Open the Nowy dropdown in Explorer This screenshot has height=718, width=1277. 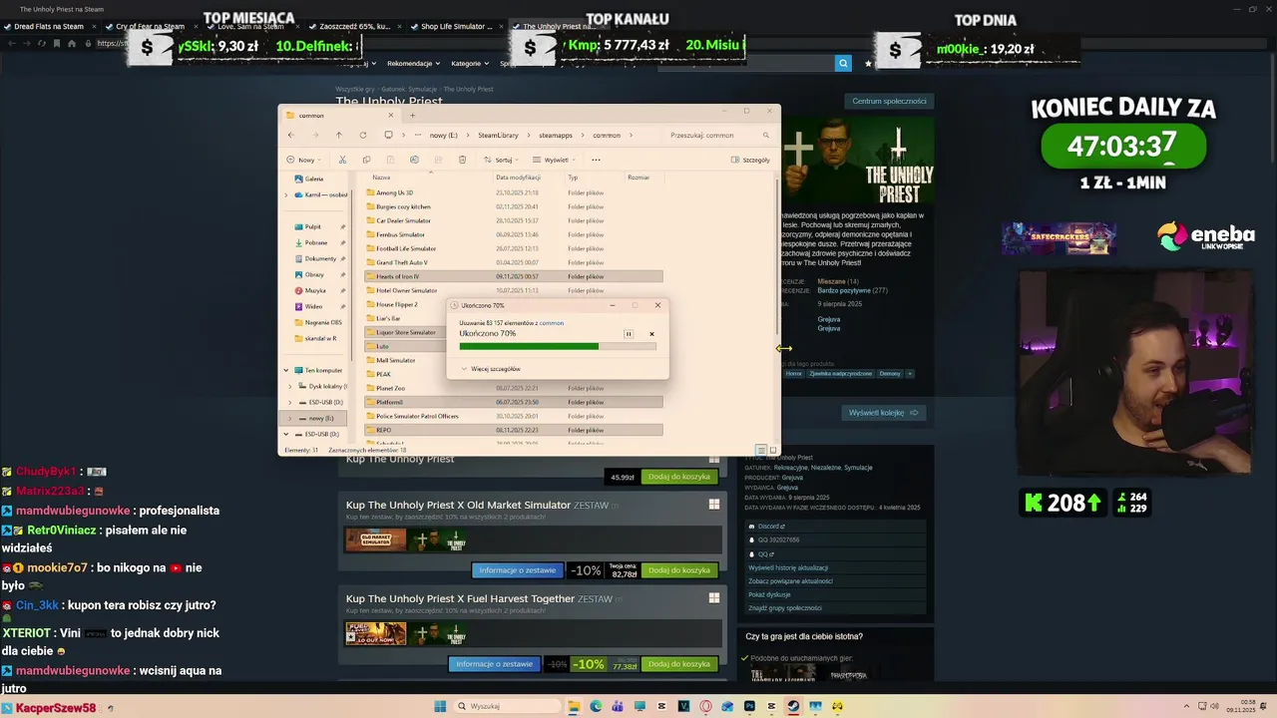click(304, 160)
